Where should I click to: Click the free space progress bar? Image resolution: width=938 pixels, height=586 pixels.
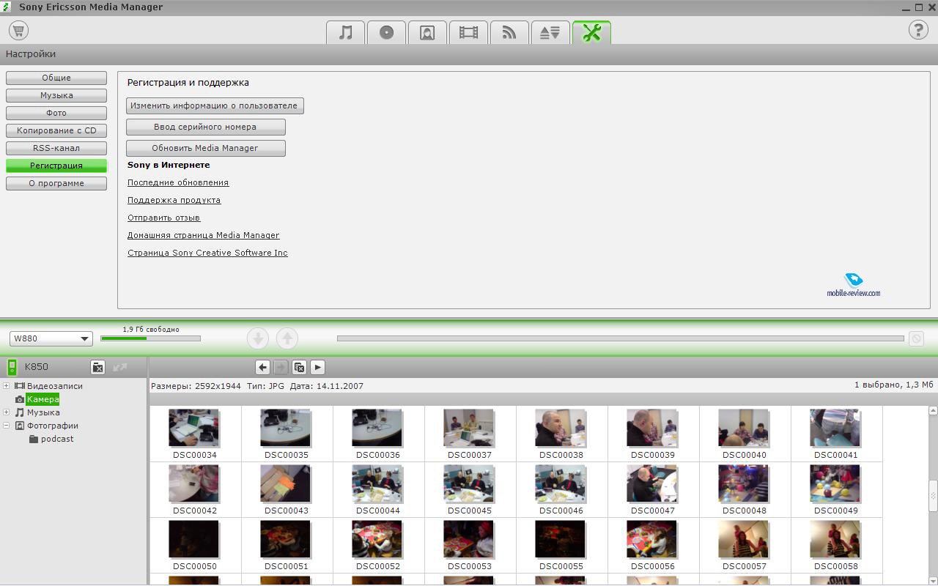tap(150, 338)
